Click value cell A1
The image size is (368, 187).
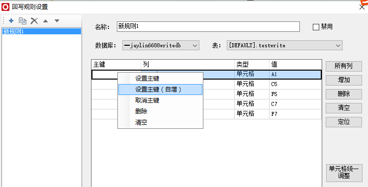[295, 75]
